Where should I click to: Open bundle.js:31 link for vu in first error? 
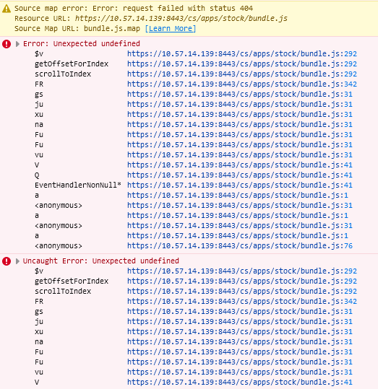(x=240, y=154)
